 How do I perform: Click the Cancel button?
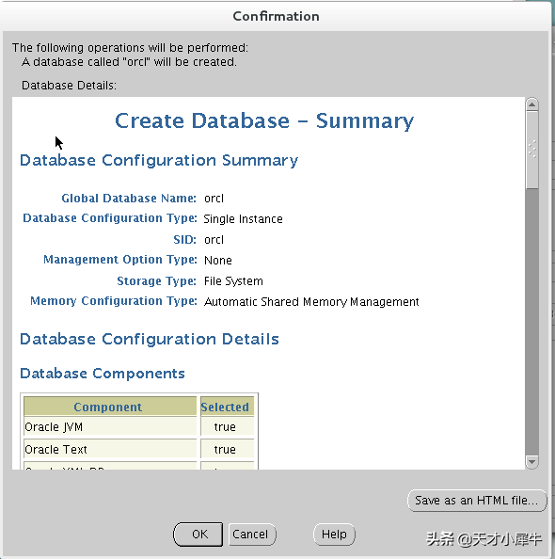click(252, 534)
